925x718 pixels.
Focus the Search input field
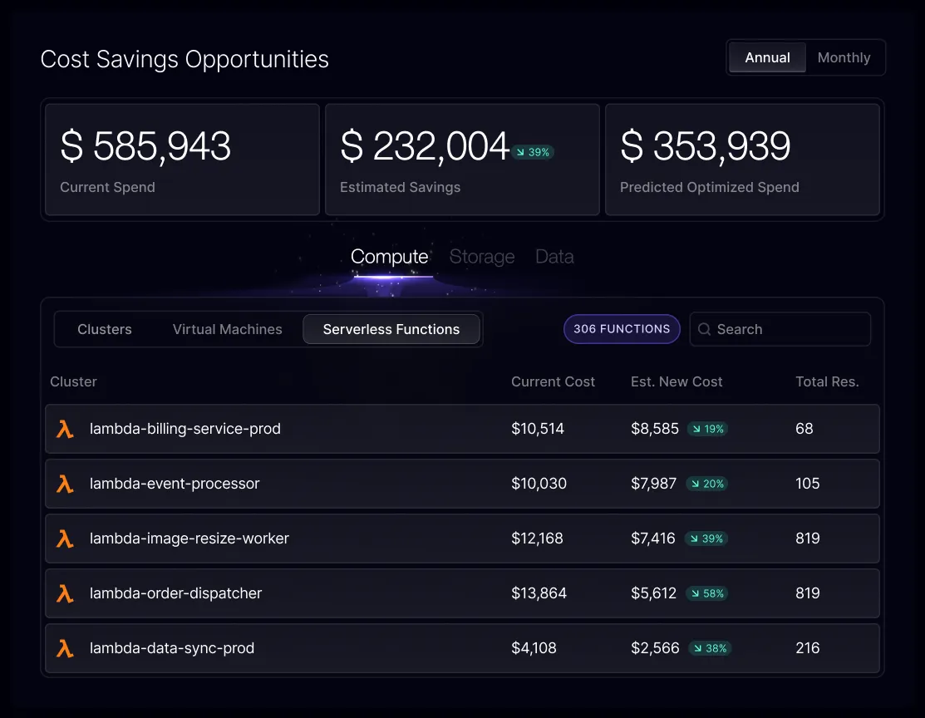780,329
